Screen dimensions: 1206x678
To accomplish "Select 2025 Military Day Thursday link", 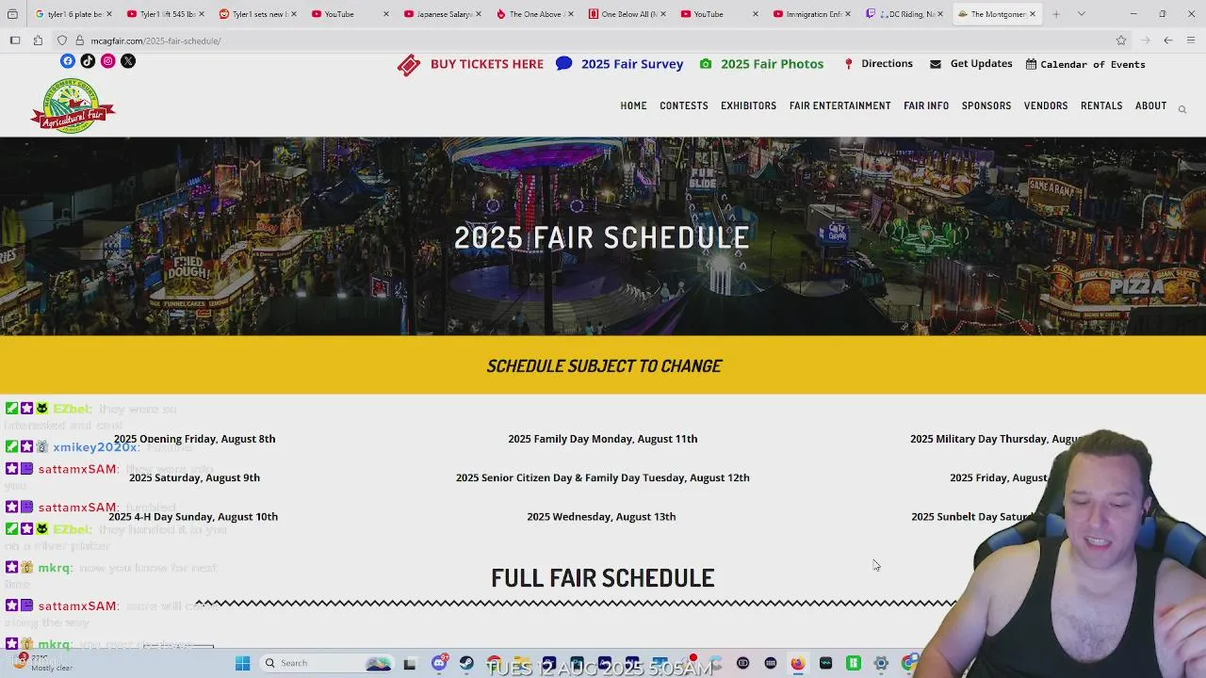I will [x=995, y=439].
